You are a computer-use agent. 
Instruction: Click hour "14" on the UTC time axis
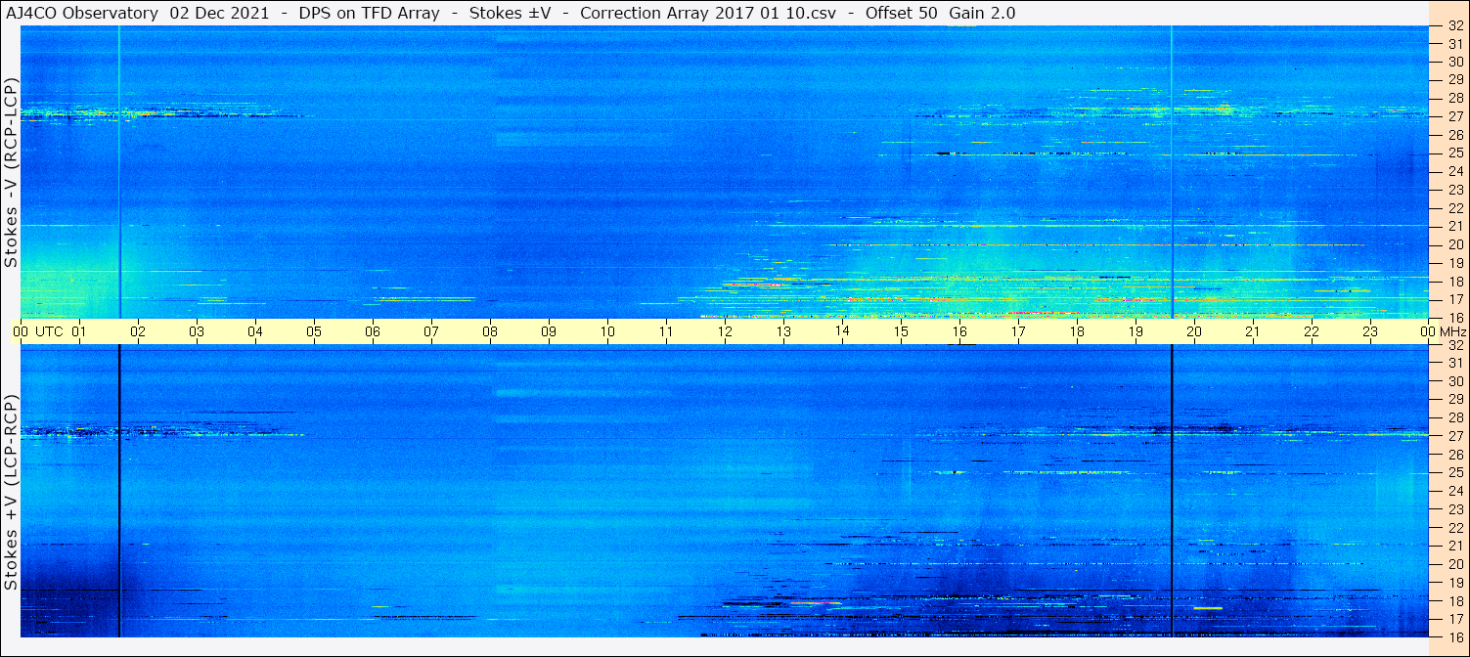point(842,331)
